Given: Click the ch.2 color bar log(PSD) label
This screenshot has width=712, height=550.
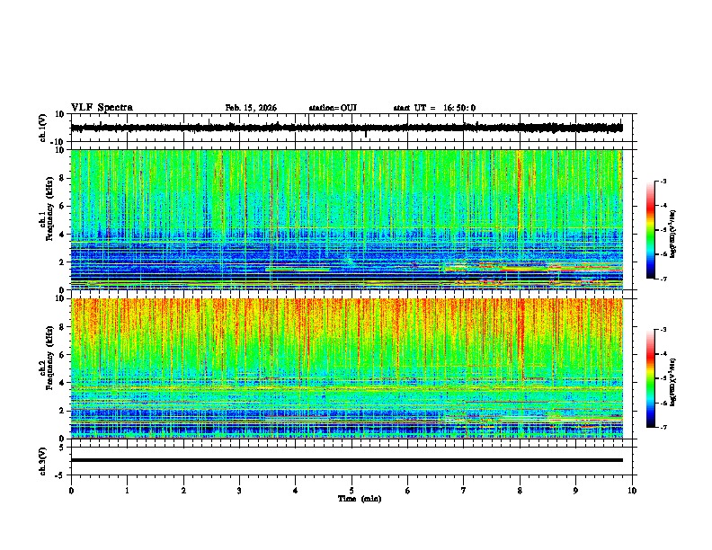Looking at the screenshot, I should (x=673, y=382).
